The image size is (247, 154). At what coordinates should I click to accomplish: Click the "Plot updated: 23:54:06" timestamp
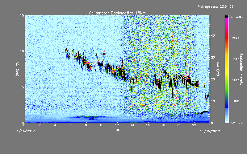[x=216, y=6]
